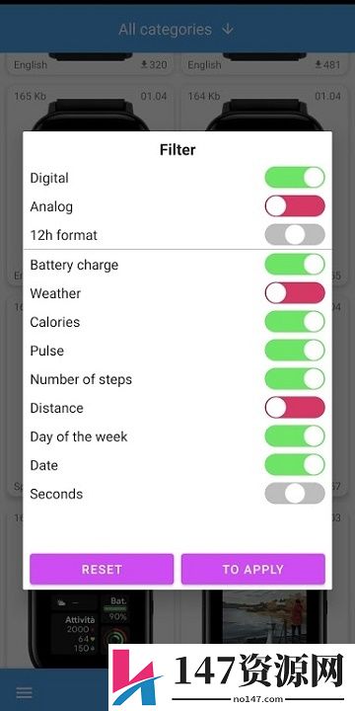
Task: Select the Attività watch face thumbnail
Action: (90, 628)
